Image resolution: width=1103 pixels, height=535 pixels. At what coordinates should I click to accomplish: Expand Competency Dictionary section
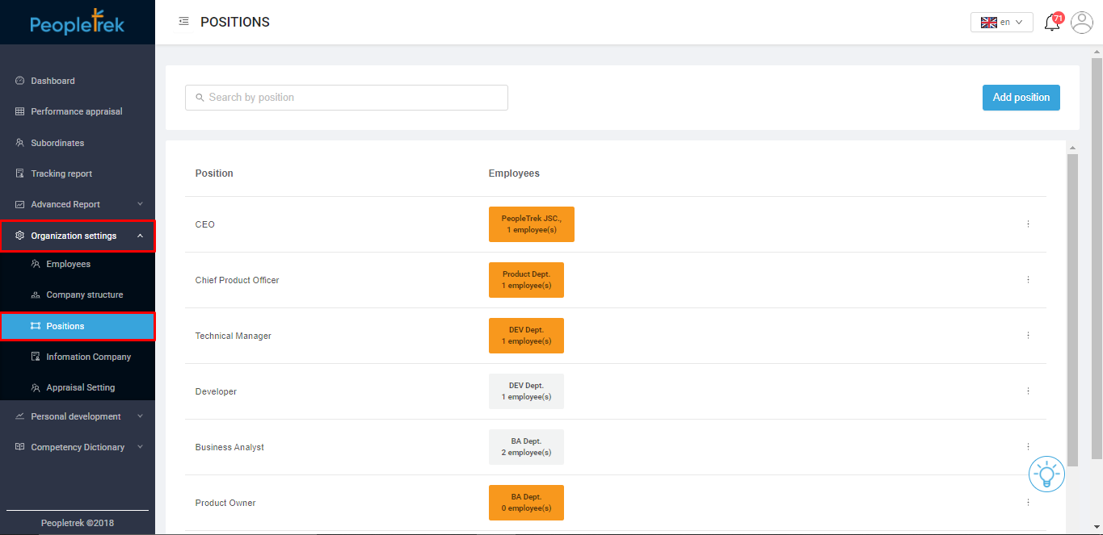[78, 448]
